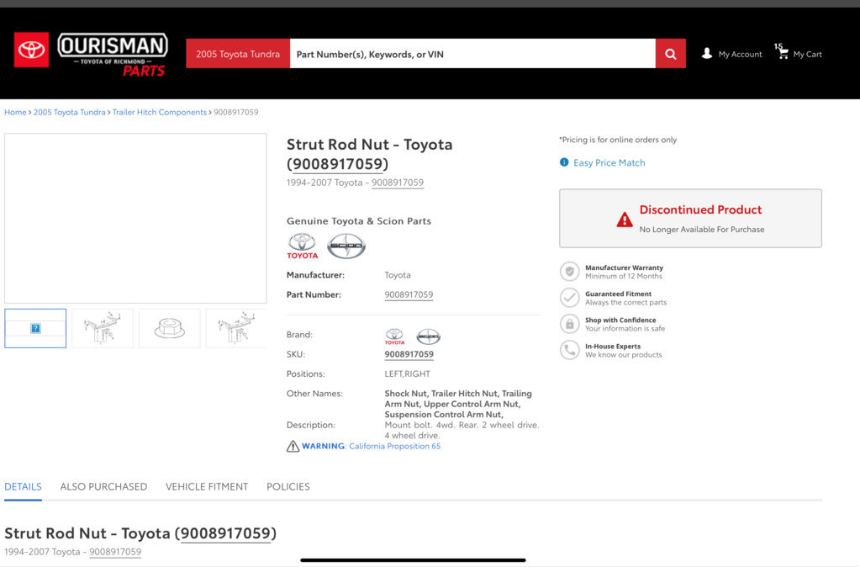Submit search with the magnifier button
Screen dimensions: 860x567
point(670,54)
